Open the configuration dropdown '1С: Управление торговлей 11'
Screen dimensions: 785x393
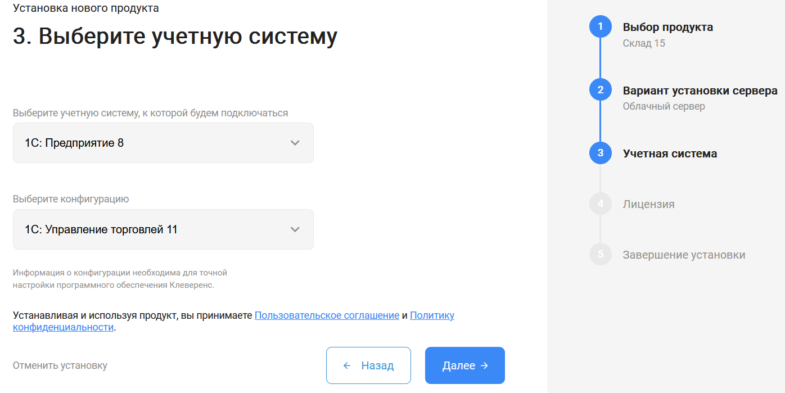click(x=163, y=229)
